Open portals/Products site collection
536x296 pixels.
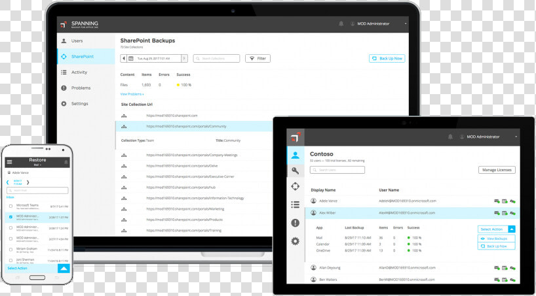(185, 220)
